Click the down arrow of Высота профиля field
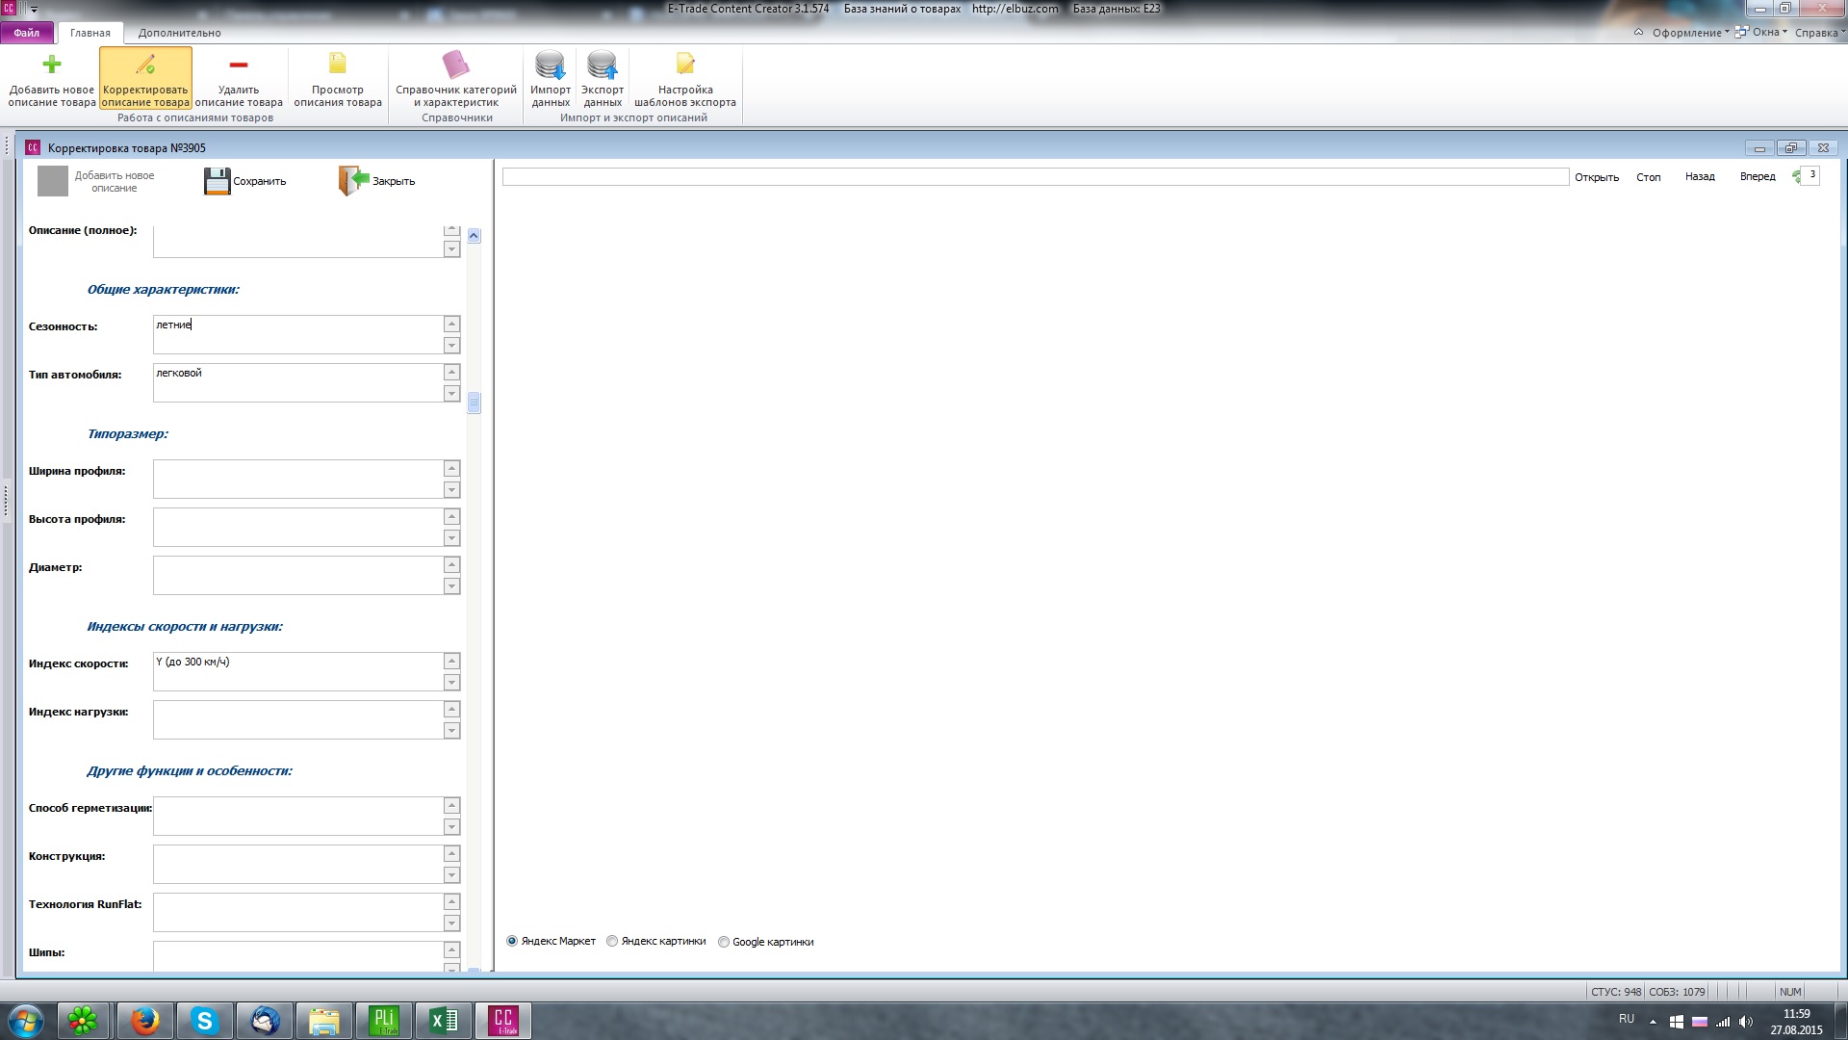This screenshot has height=1040, width=1848. [451, 538]
